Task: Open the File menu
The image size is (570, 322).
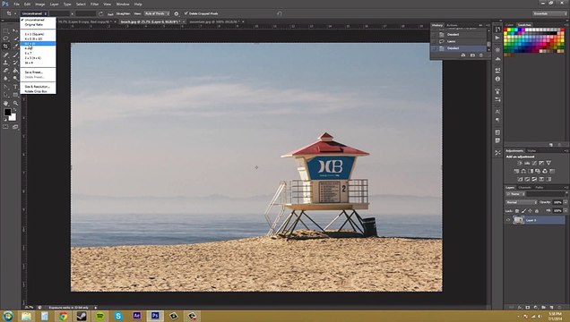Action: pyautogui.click(x=16, y=4)
